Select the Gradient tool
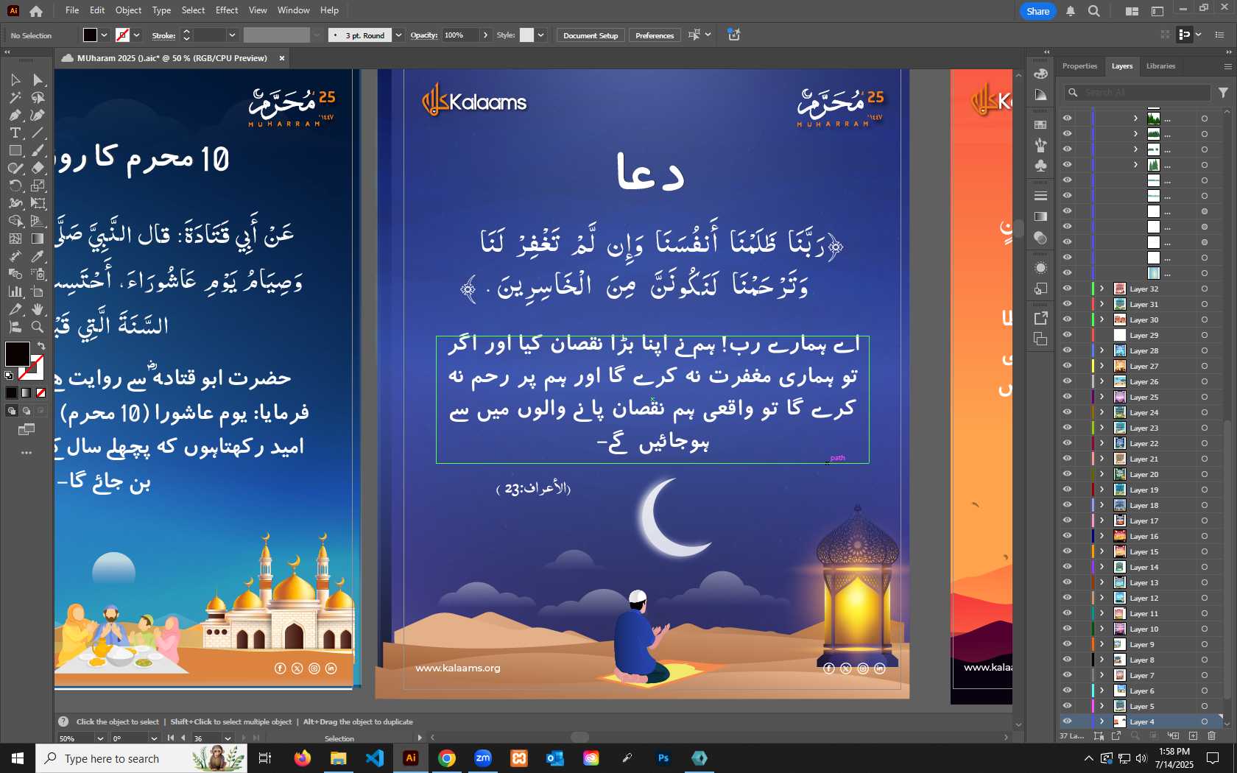1237x773 pixels. [38, 239]
